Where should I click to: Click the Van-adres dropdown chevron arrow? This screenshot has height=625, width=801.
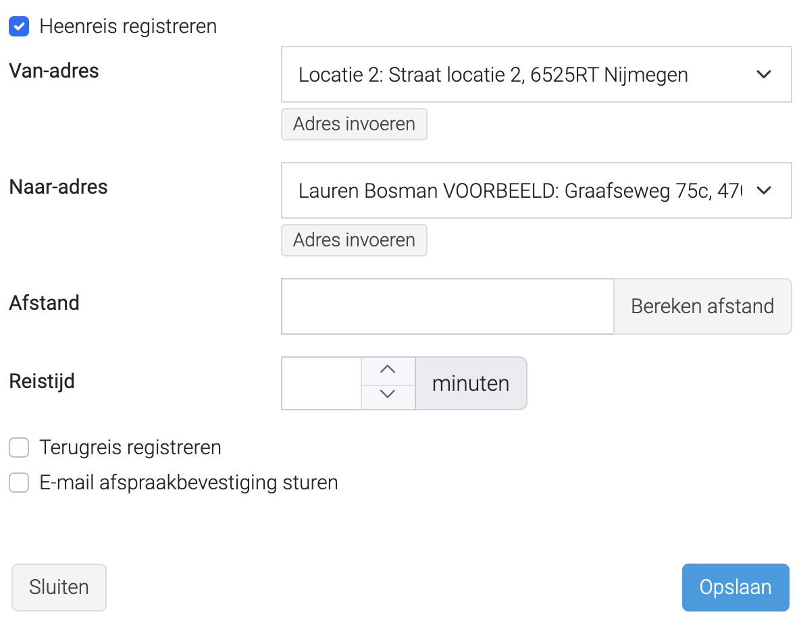tap(764, 74)
